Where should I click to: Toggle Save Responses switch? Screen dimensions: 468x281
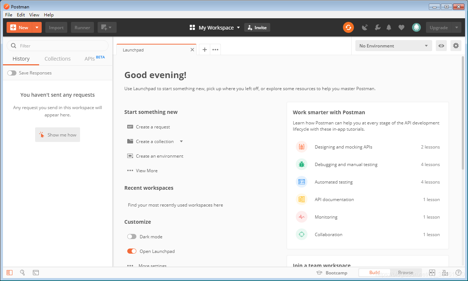pos(12,73)
